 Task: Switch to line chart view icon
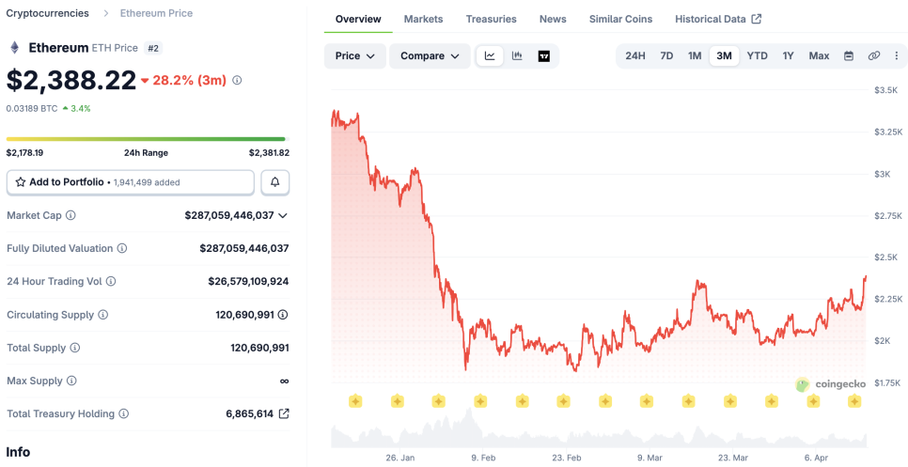coord(490,56)
